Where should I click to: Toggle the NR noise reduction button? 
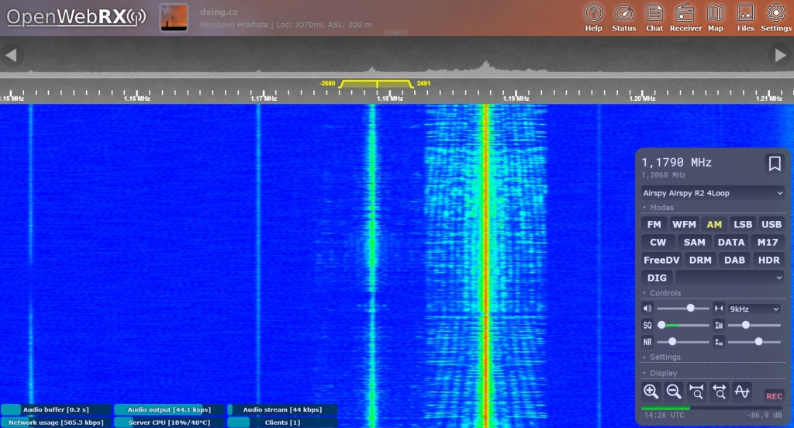click(x=647, y=341)
